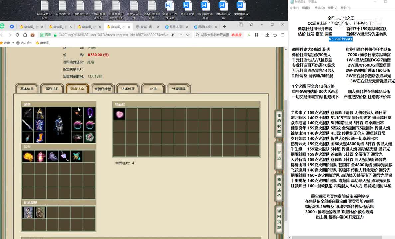This screenshot has width=395, height=239.
Task: Click the teal pendant equipment icon
Action: pos(28,137)
